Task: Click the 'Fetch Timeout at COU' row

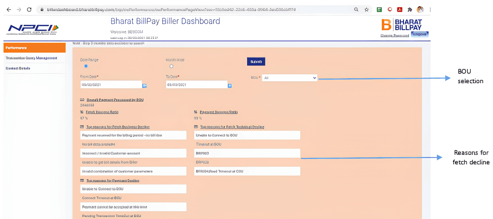Action: 247,171
